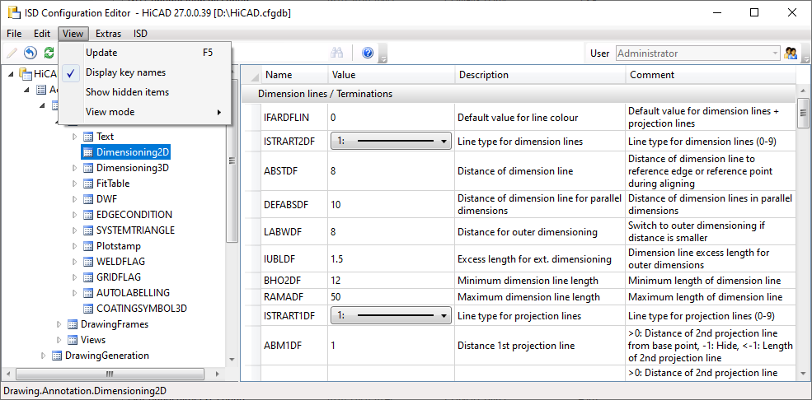Click the table vertical scrollbar thumb
Image resolution: width=812 pixels, height=400 pixels.
tap(803, 112)
